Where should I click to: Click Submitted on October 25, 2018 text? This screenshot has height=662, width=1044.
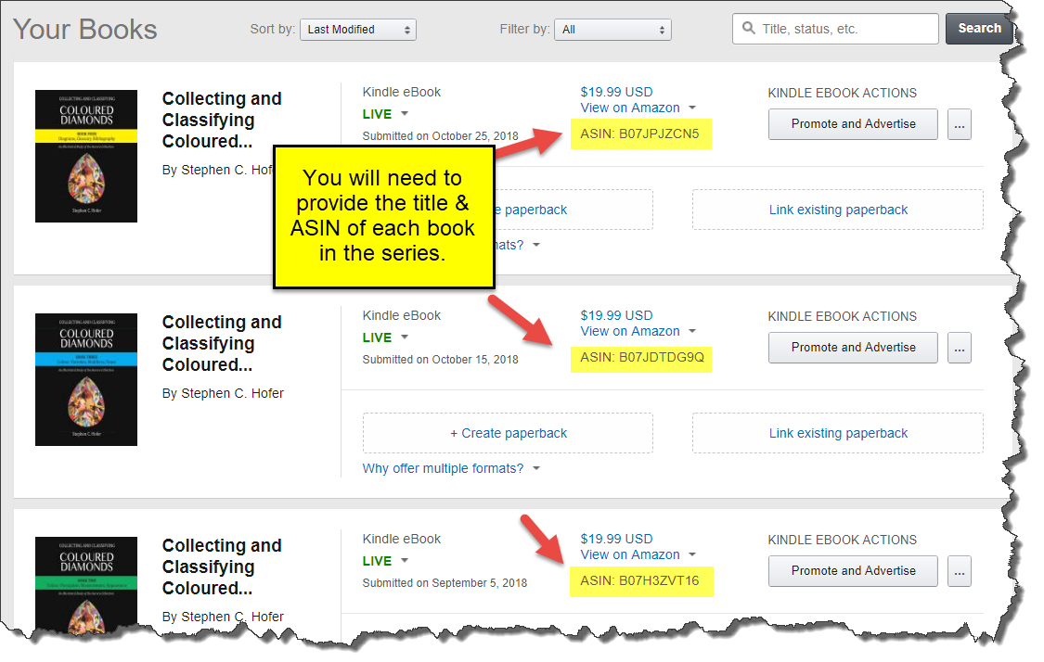tap(440, 135)
